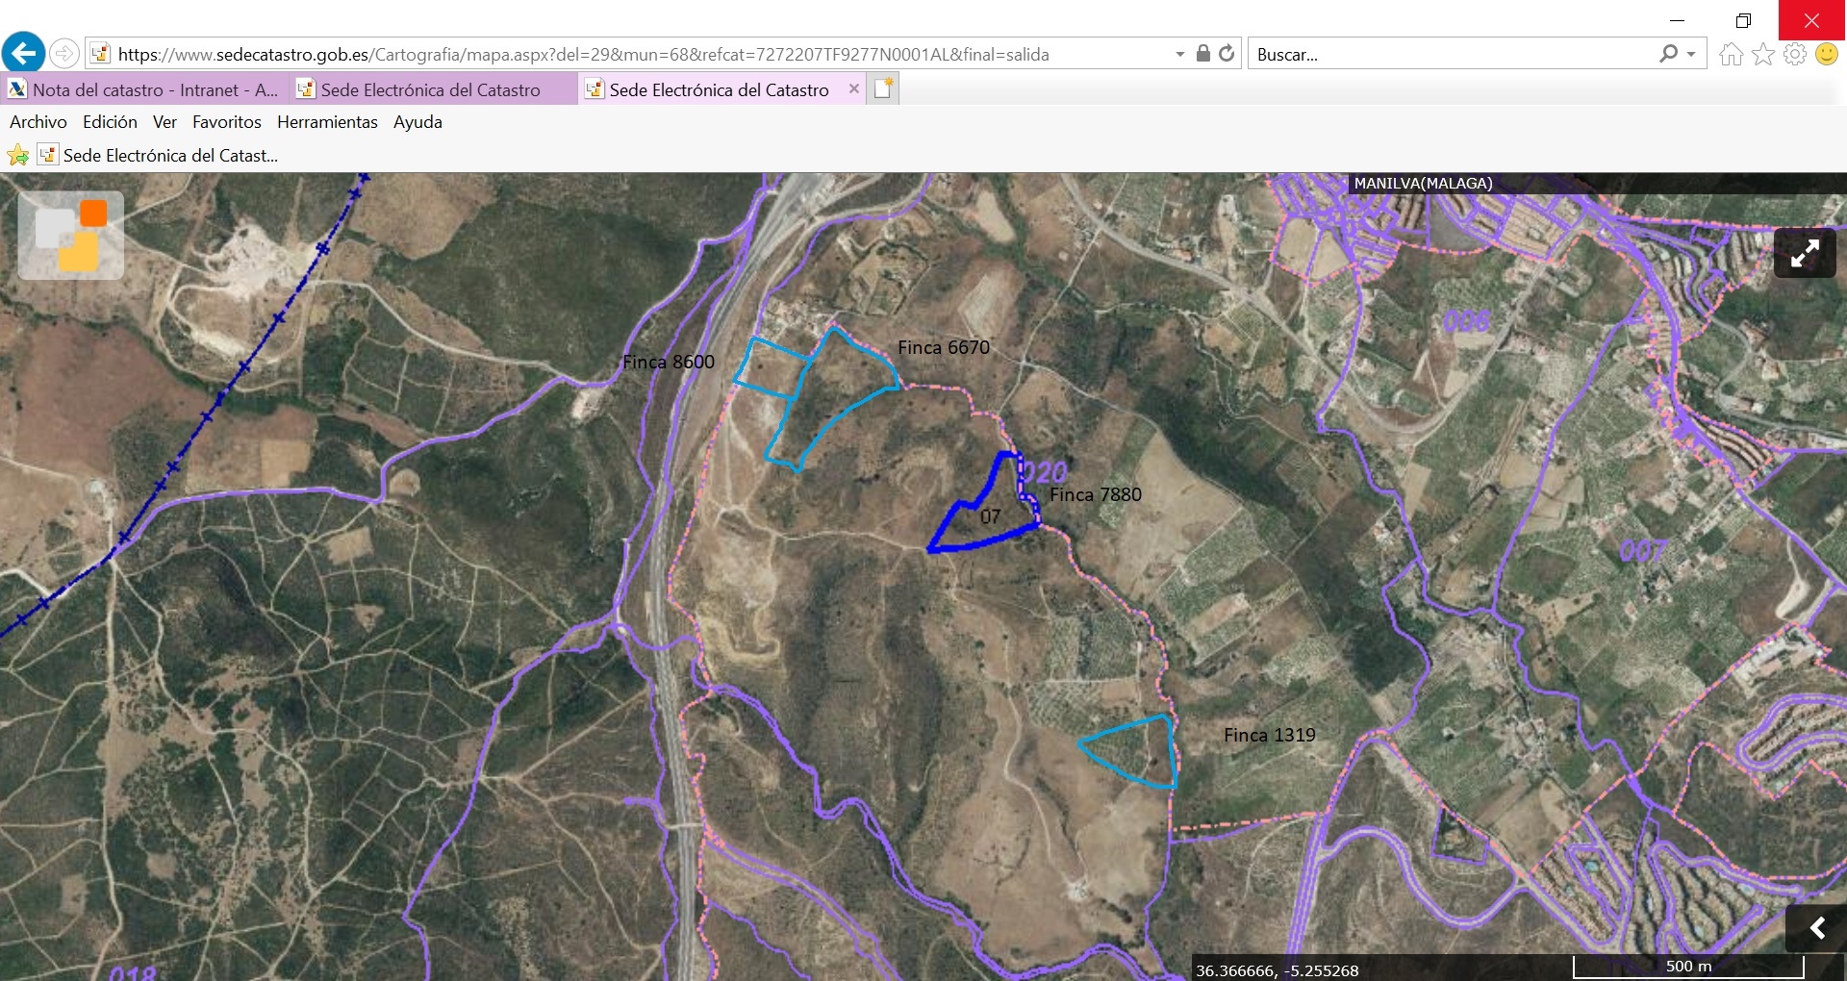Expand search provider dropdown arrow
Screen dimensions: 1847x981
(1691, 55)
